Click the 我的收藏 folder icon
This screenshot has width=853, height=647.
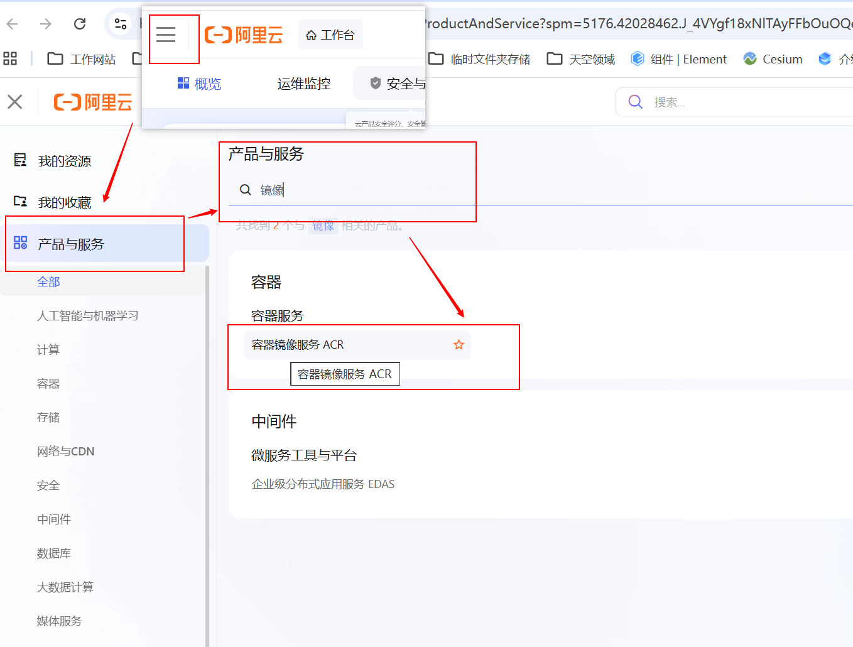(x=20, y=202)
